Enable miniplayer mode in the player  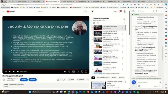(x=73, y=72)
